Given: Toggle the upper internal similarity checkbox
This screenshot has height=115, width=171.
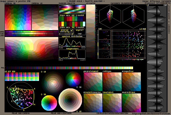Looking at the screenshot, I should click(72, 31).
